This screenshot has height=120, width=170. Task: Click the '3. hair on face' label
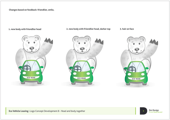[127, 29]
